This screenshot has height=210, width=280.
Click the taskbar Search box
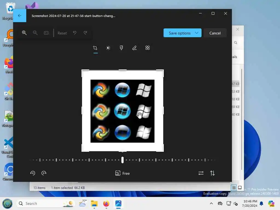45,203
